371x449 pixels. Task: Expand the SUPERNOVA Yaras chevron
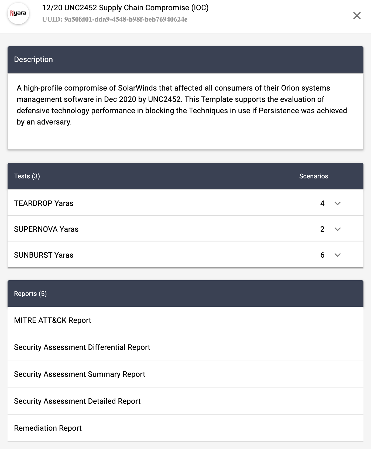tap(337, 229)
